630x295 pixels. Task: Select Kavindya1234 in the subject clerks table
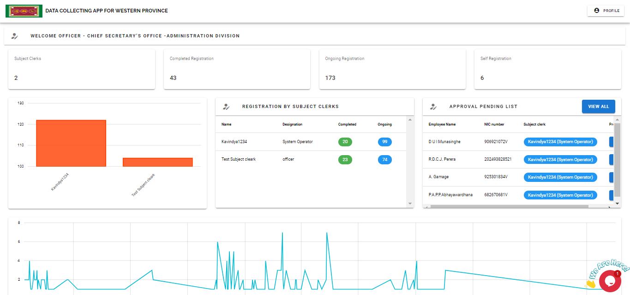click(234, 142)
